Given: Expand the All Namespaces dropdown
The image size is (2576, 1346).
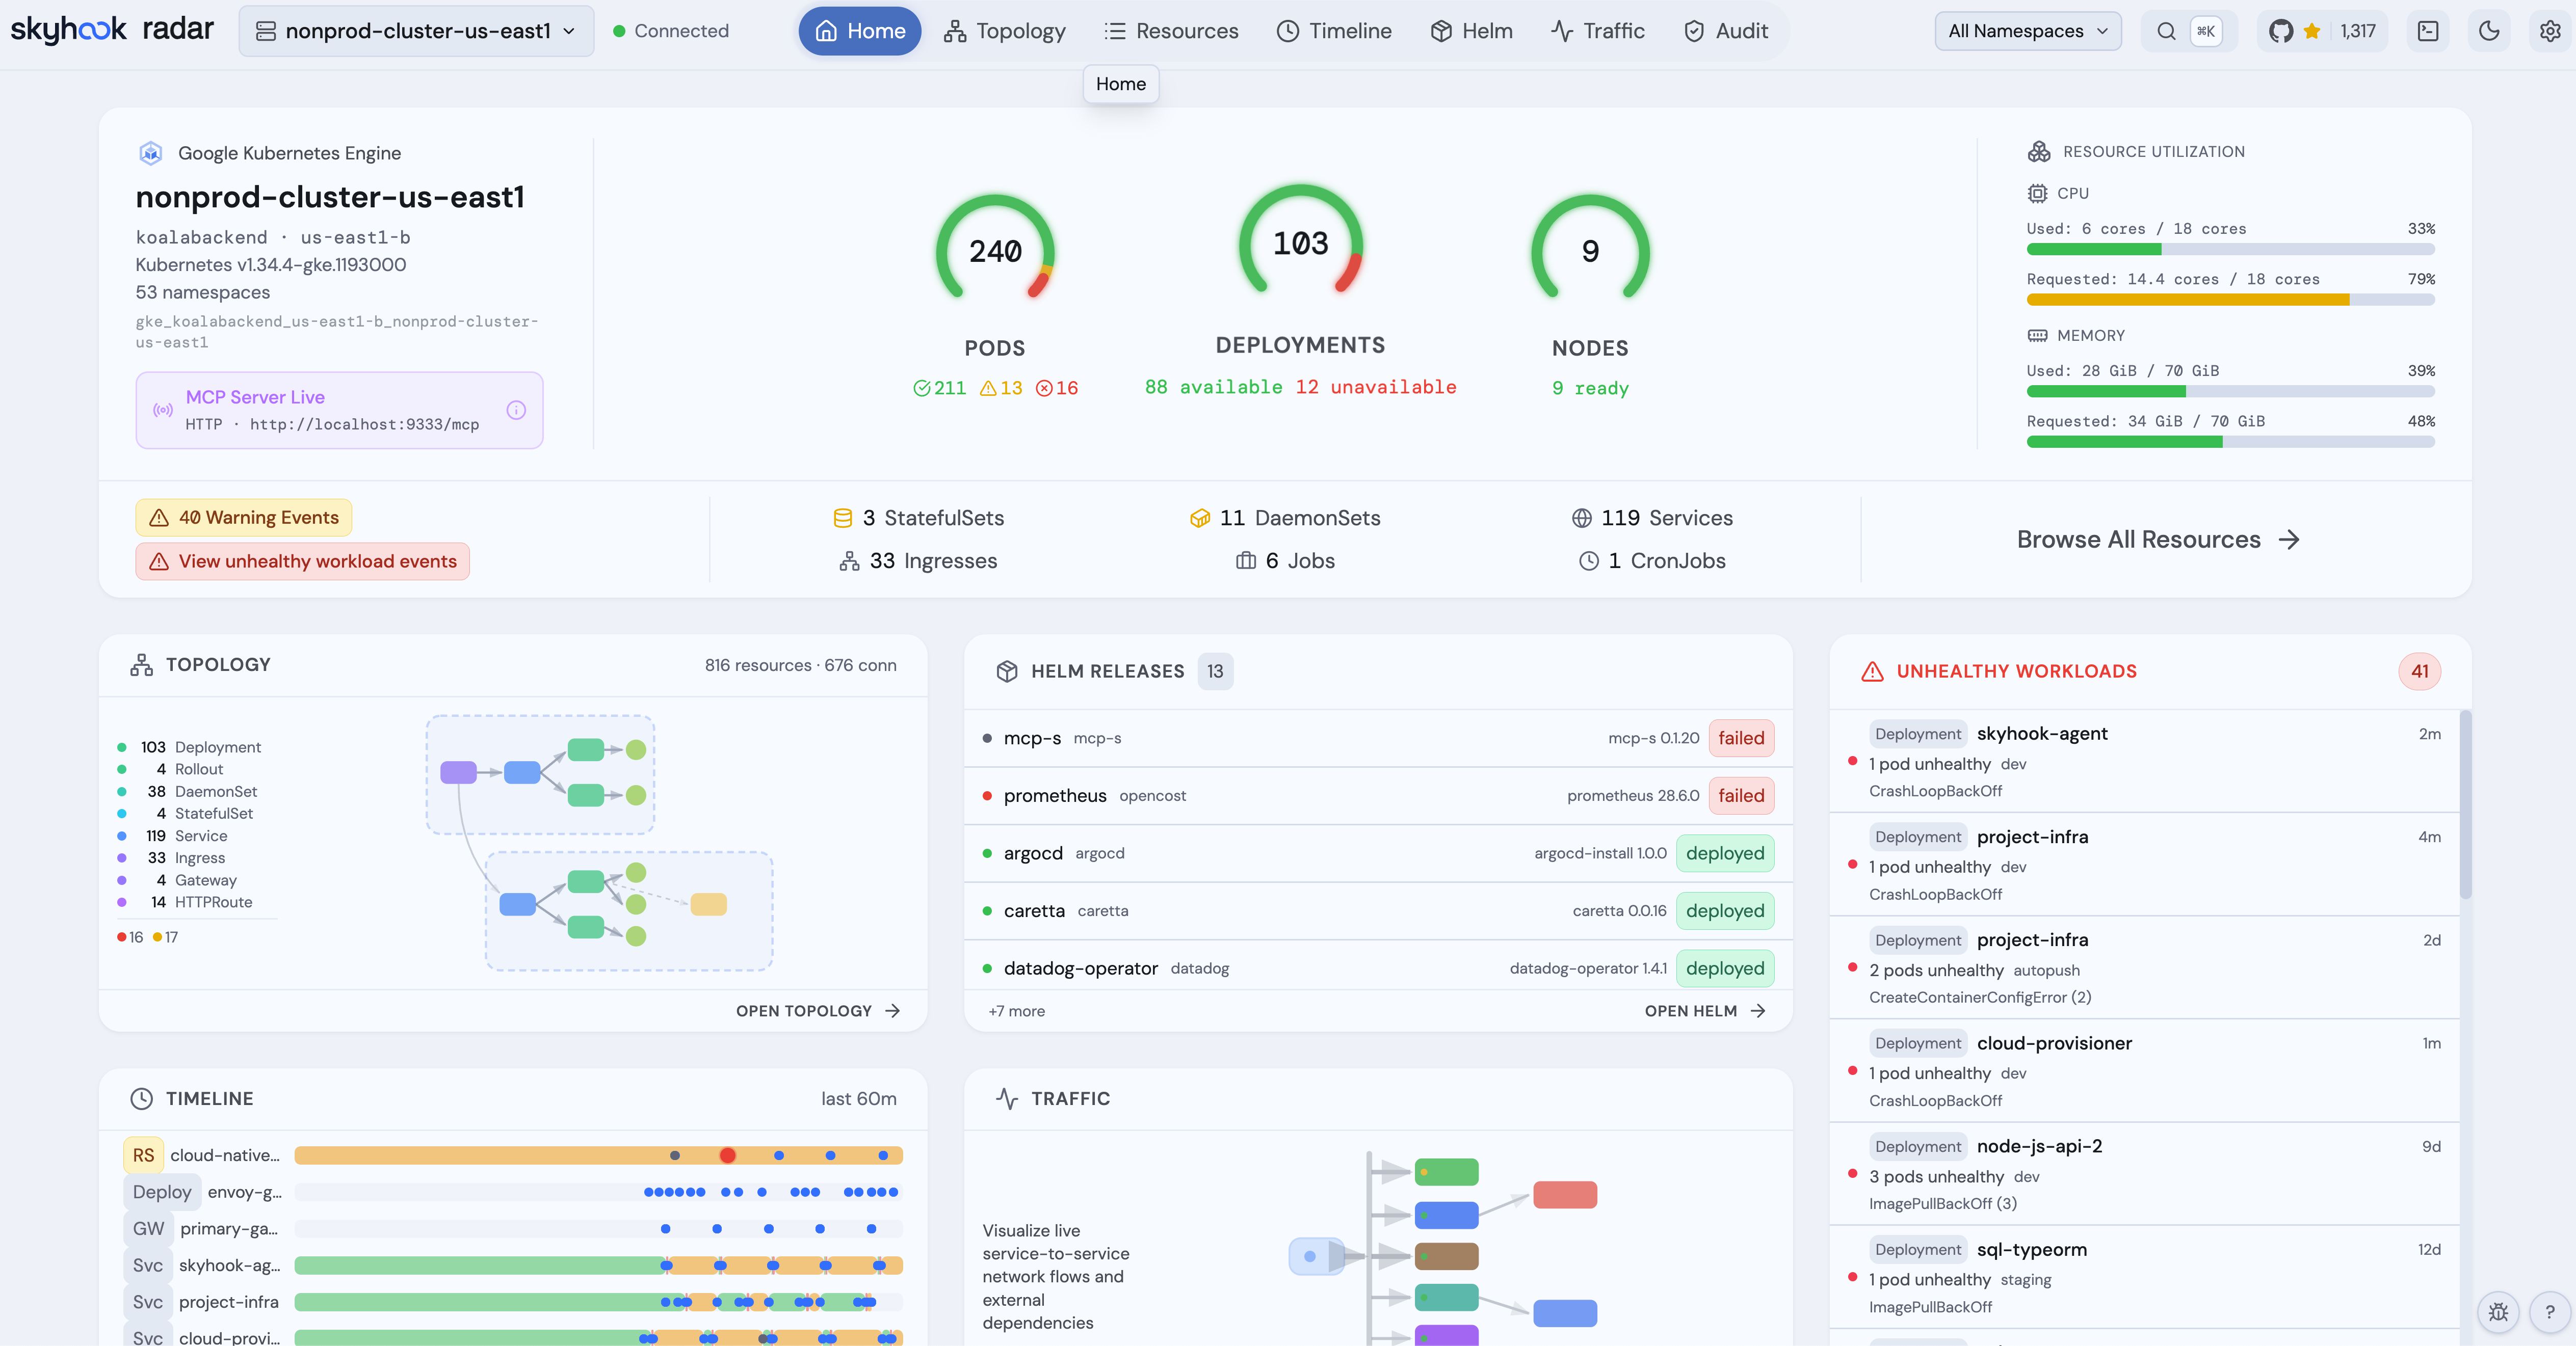Looking at the screenshot, I should tap(2028, 31).
